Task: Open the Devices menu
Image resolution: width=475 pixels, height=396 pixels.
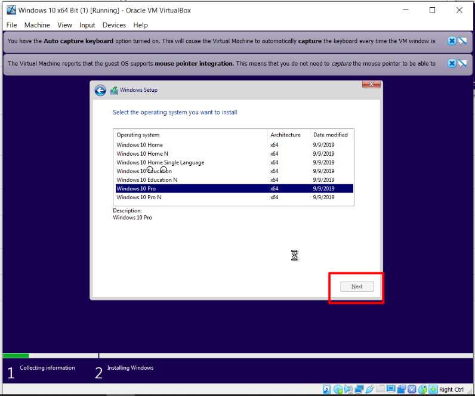Action: coord(114,25)
